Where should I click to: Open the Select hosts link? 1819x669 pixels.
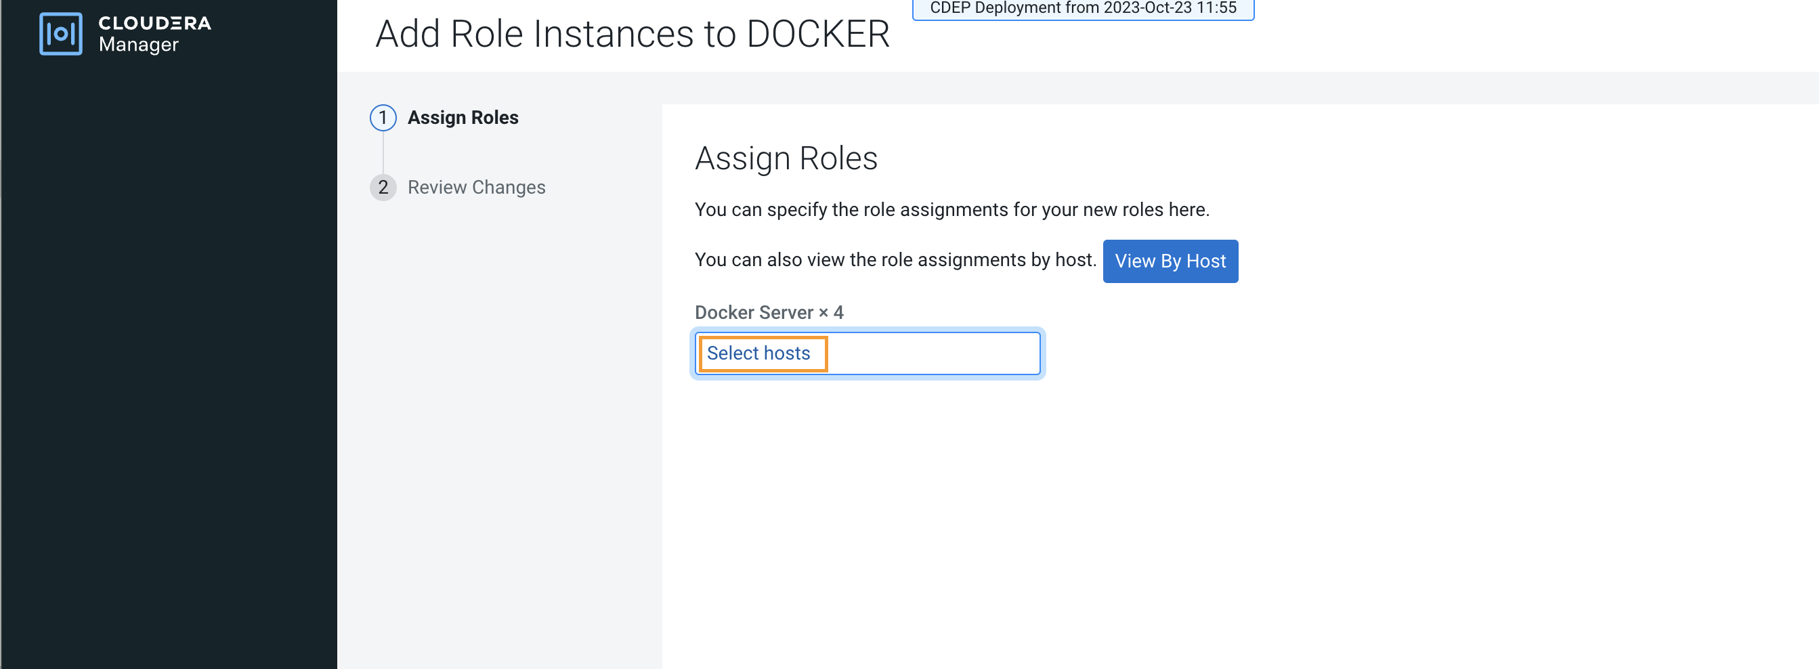(758, 353)
